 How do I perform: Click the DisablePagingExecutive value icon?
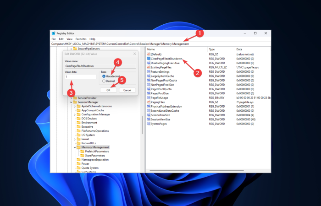point(149,63)
